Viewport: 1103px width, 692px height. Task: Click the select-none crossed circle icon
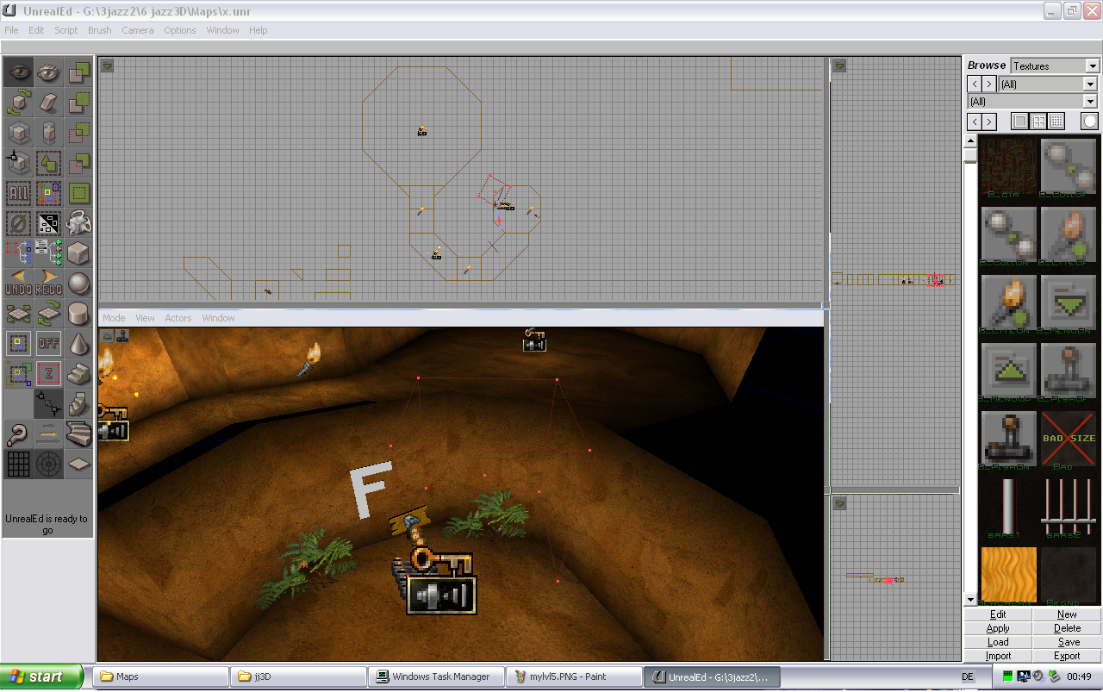pos(19,223)
